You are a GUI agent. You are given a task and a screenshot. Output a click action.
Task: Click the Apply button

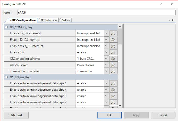tap(136, 115)
